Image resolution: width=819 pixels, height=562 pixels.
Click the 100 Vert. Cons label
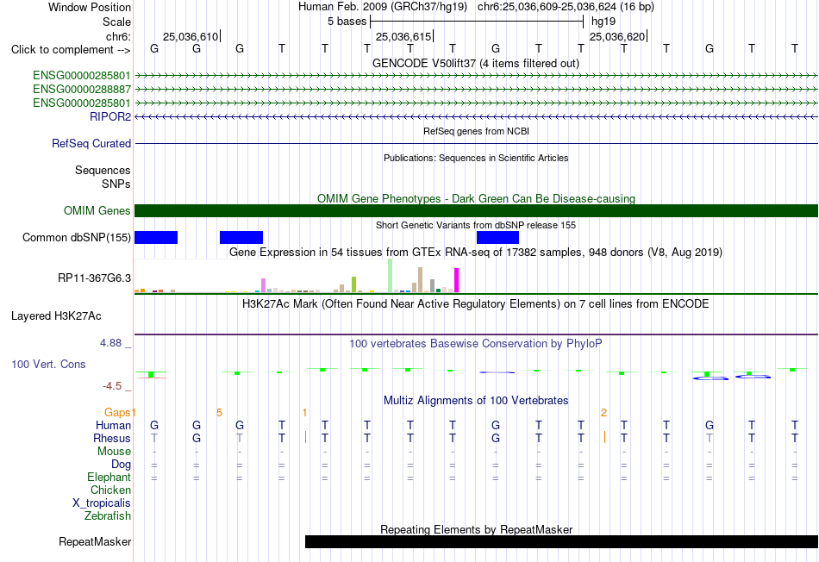coord(48,364)
